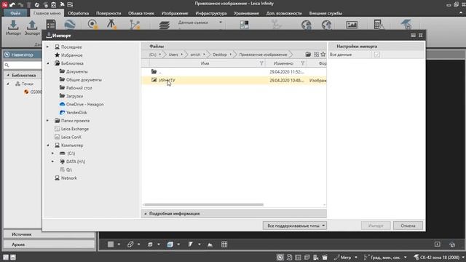The width and height of the screenshot is (466, 262).
Task: Switch to the Облака точек ribbon tab
Action: pos(141,13)
